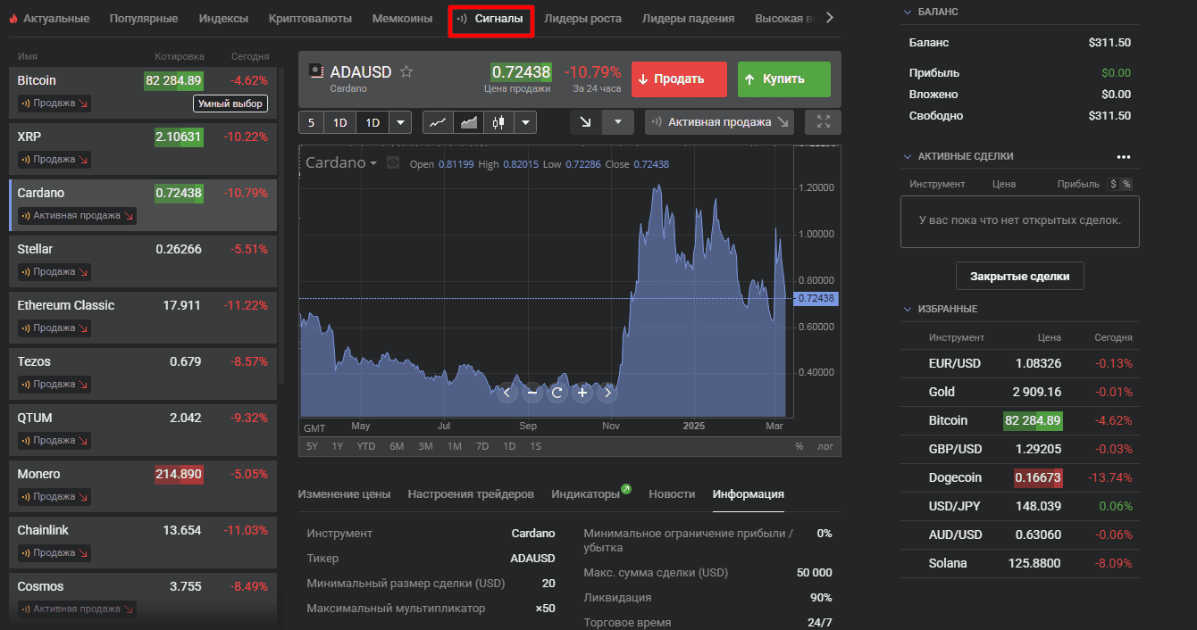Screen dimensions: 1197x630
Task: Open the Active deals three-dot menu
Action: pyautogui.click(x=1124, y=156)
